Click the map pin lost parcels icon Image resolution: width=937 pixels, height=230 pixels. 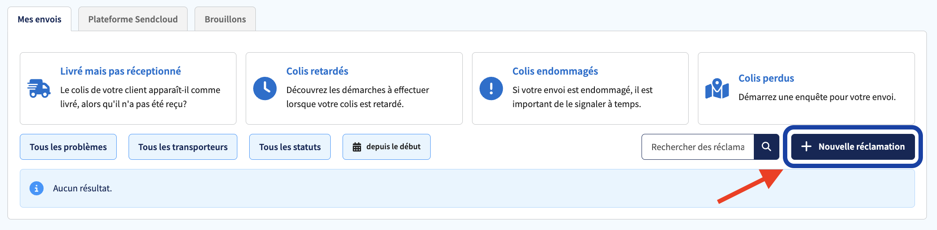pyautogui.click(x=717, y=89)
